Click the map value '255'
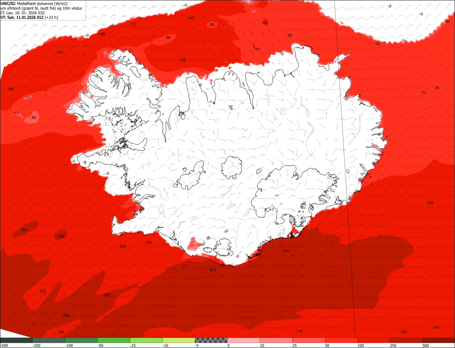 tap(24, 230)
